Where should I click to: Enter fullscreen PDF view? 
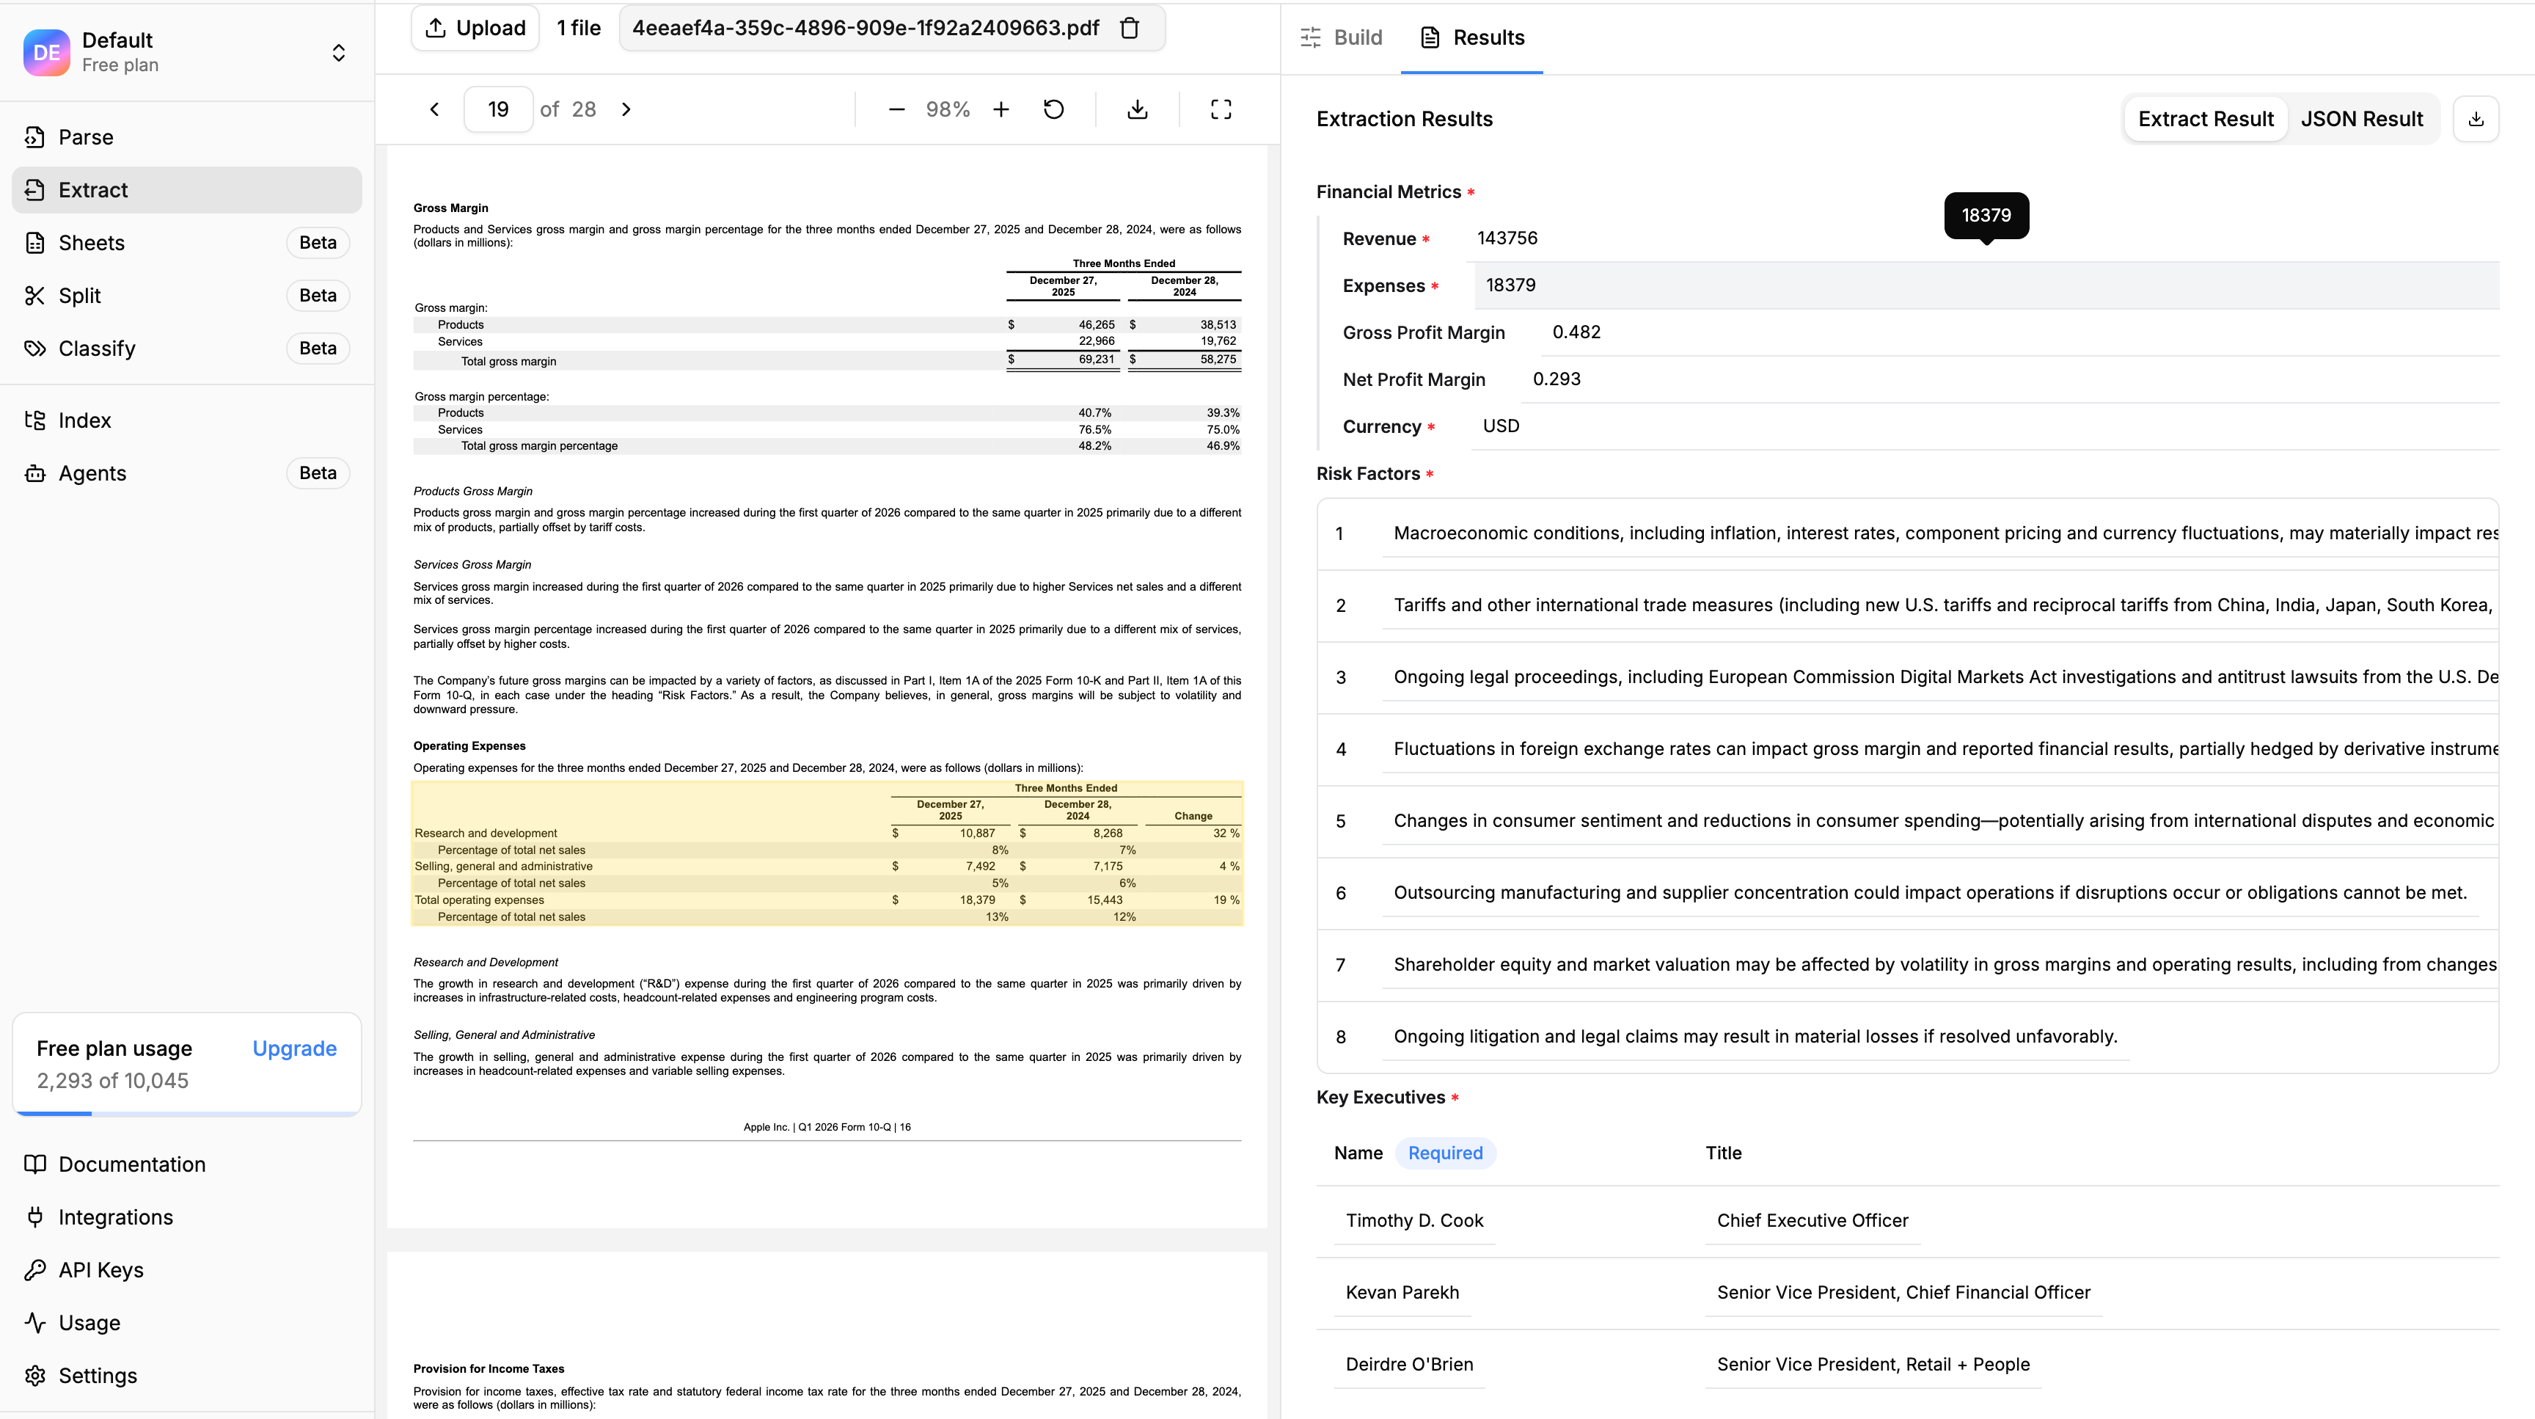[x=1221, y=109]
